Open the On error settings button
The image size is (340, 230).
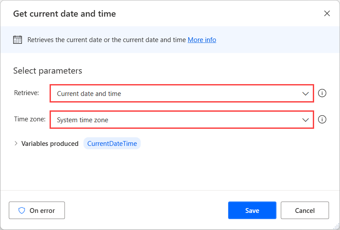(x=37, y=210)
